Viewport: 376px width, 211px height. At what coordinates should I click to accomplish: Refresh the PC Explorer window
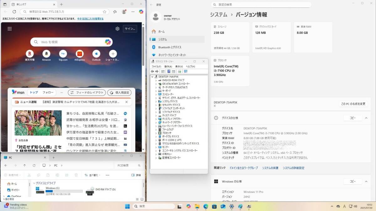click(34, 165)
